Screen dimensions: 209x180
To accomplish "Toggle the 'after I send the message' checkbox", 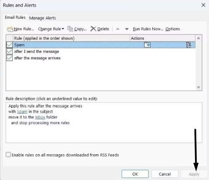I will click(x=10, y=51).
